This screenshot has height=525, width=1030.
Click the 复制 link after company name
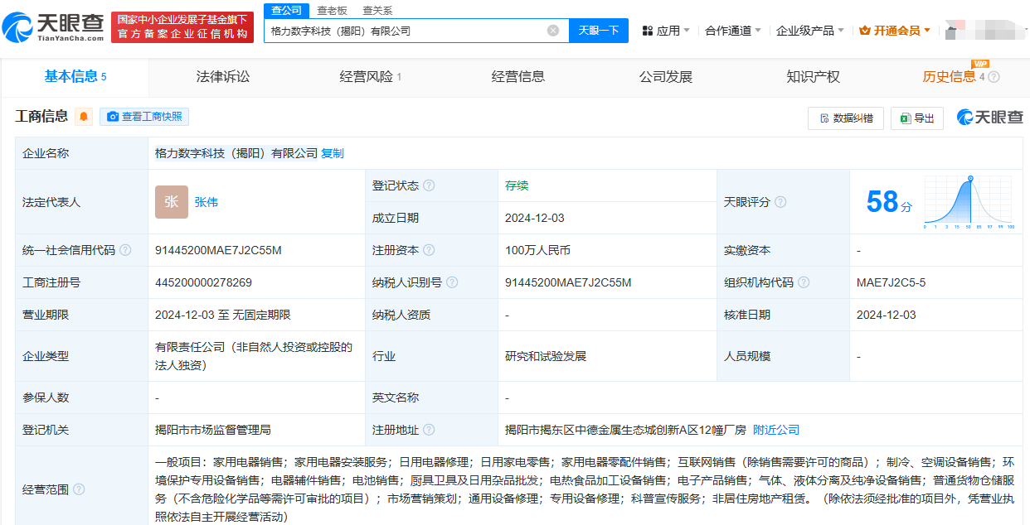coord(333,153)
